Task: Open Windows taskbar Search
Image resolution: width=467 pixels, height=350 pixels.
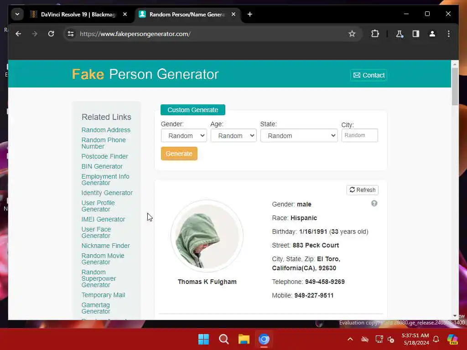Action: [223, 339]
